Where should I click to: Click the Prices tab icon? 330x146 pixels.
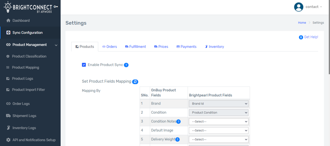(156, 47)
